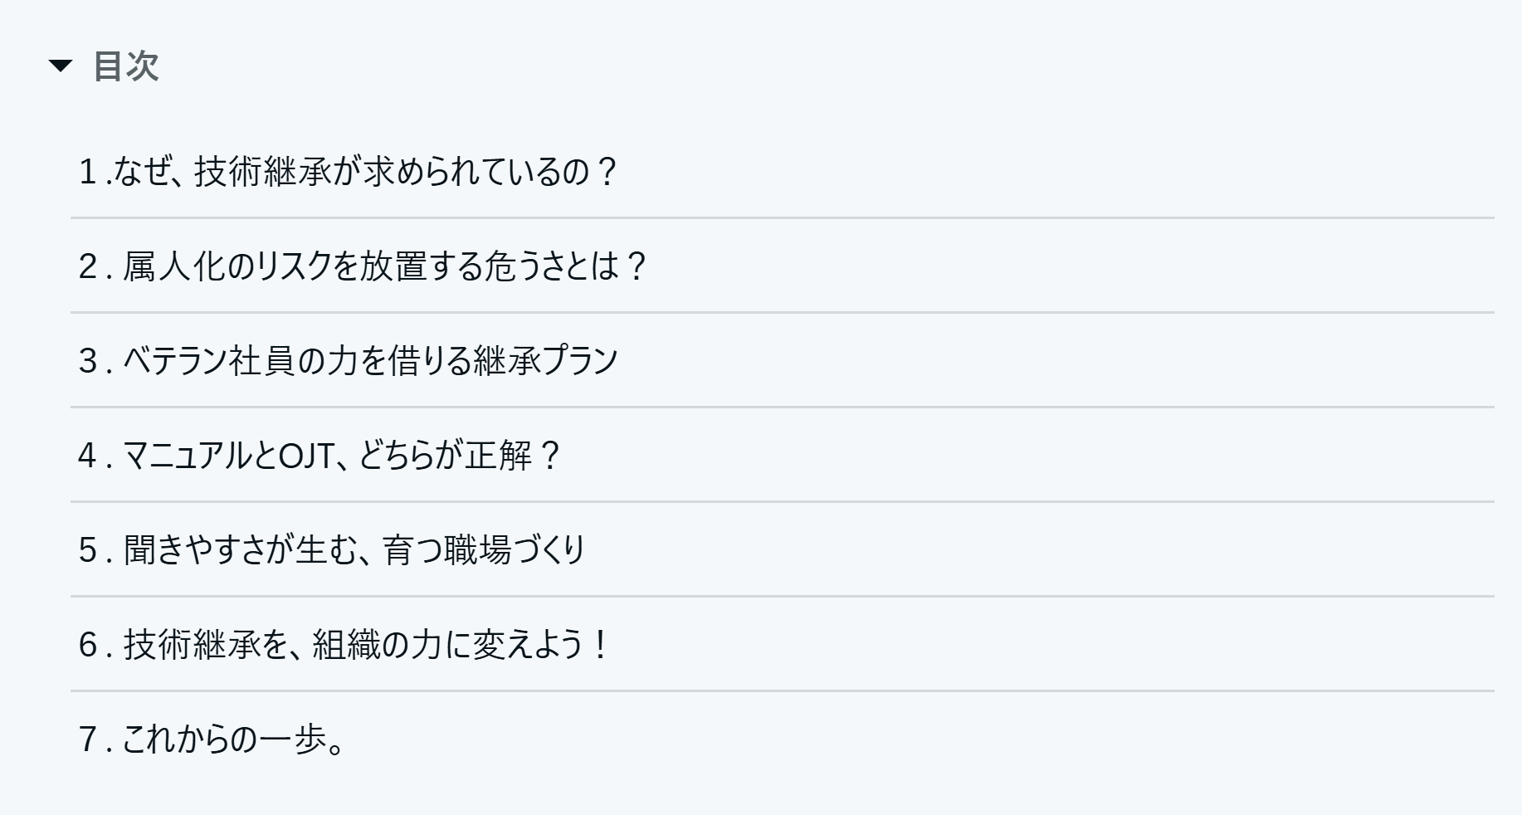Click the number 7 before これから
The image size is (1522, 815).
(x=89, y=739)
